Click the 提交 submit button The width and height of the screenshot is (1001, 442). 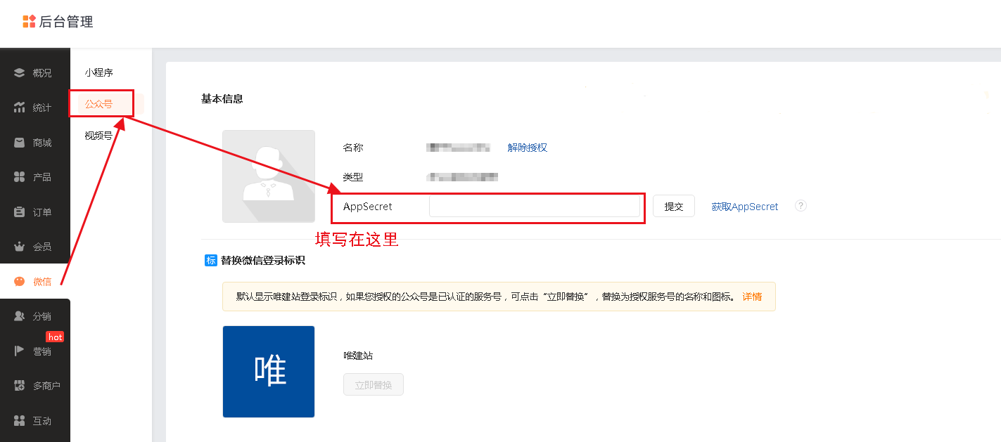tap(674, 206)
